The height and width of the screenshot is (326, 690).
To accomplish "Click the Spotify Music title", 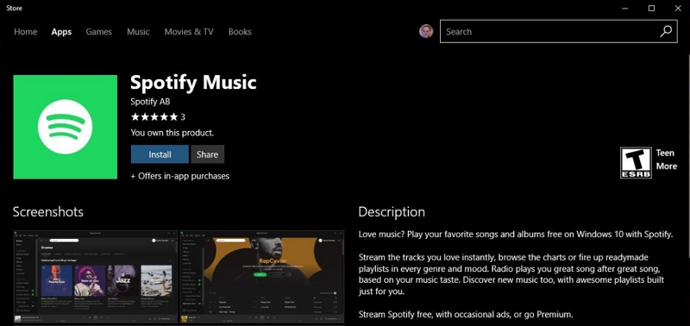I will pyautogui.click(x=193, y=83).
